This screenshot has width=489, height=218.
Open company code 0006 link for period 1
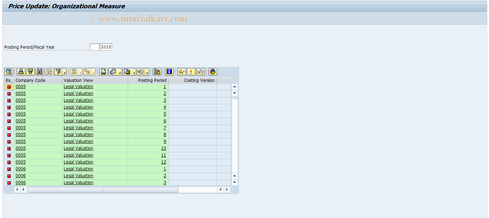tap(21, 169)
